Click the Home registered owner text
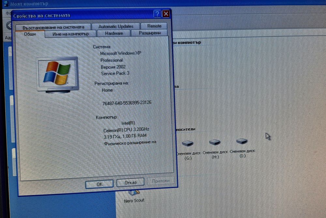 click(x=107, y=90)
